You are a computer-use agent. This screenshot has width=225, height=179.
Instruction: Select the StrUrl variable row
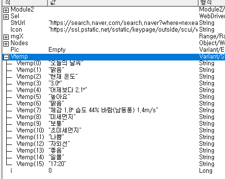coord(114,23)
